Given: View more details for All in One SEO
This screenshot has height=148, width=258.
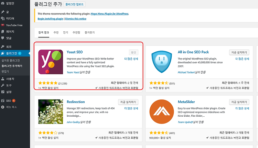Looking at the screenshot, I should (242, 59).
